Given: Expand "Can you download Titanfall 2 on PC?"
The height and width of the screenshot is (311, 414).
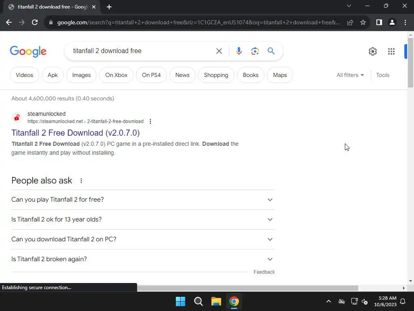Looking at the screenshot, I should point(143,239).
